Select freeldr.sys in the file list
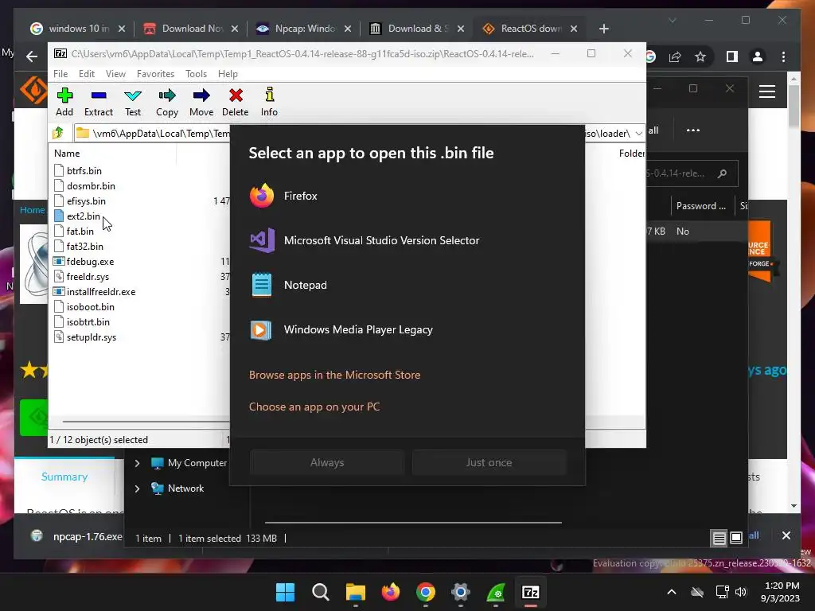This screenshot has width=815, height=611. point(82,276)
